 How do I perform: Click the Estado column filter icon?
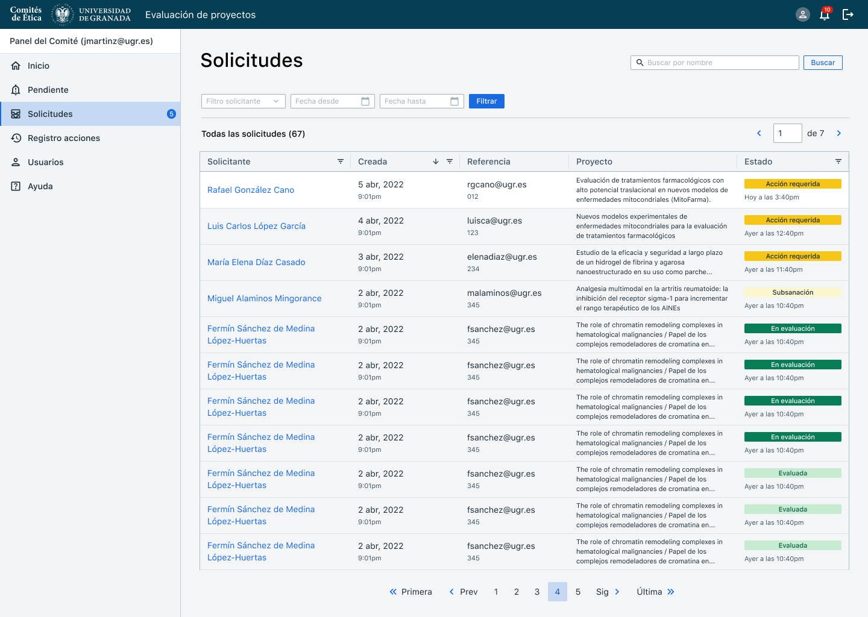838,161
